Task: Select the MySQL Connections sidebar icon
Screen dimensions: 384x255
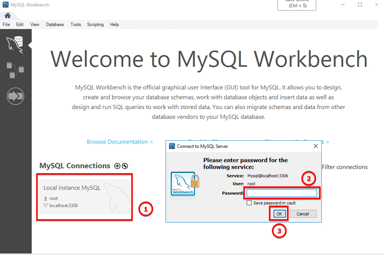Action: (x=15, y=45)
